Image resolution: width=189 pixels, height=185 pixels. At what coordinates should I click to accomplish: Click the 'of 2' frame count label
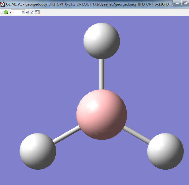pyautogui.click(x=29, y=12)
